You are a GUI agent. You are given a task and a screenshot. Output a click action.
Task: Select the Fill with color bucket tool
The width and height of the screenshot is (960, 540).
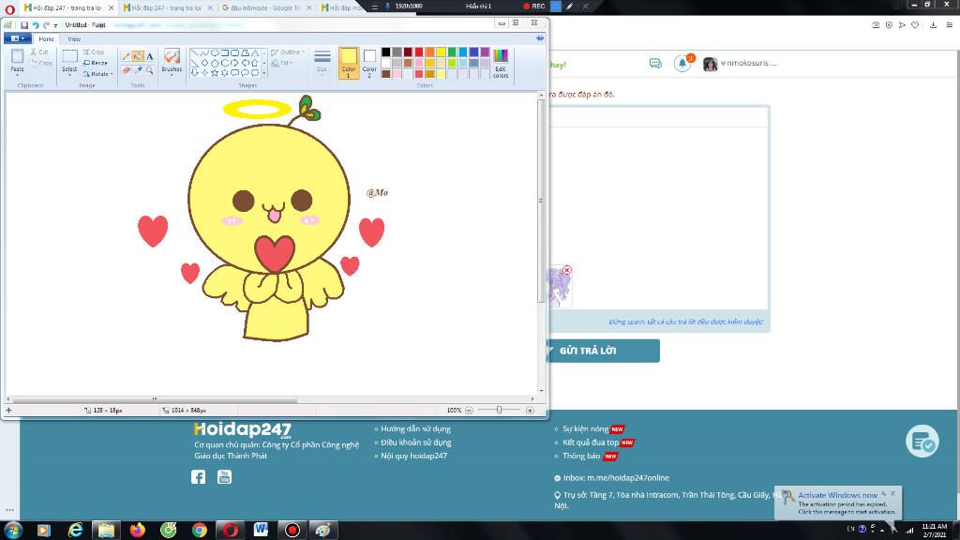[138, 56]
